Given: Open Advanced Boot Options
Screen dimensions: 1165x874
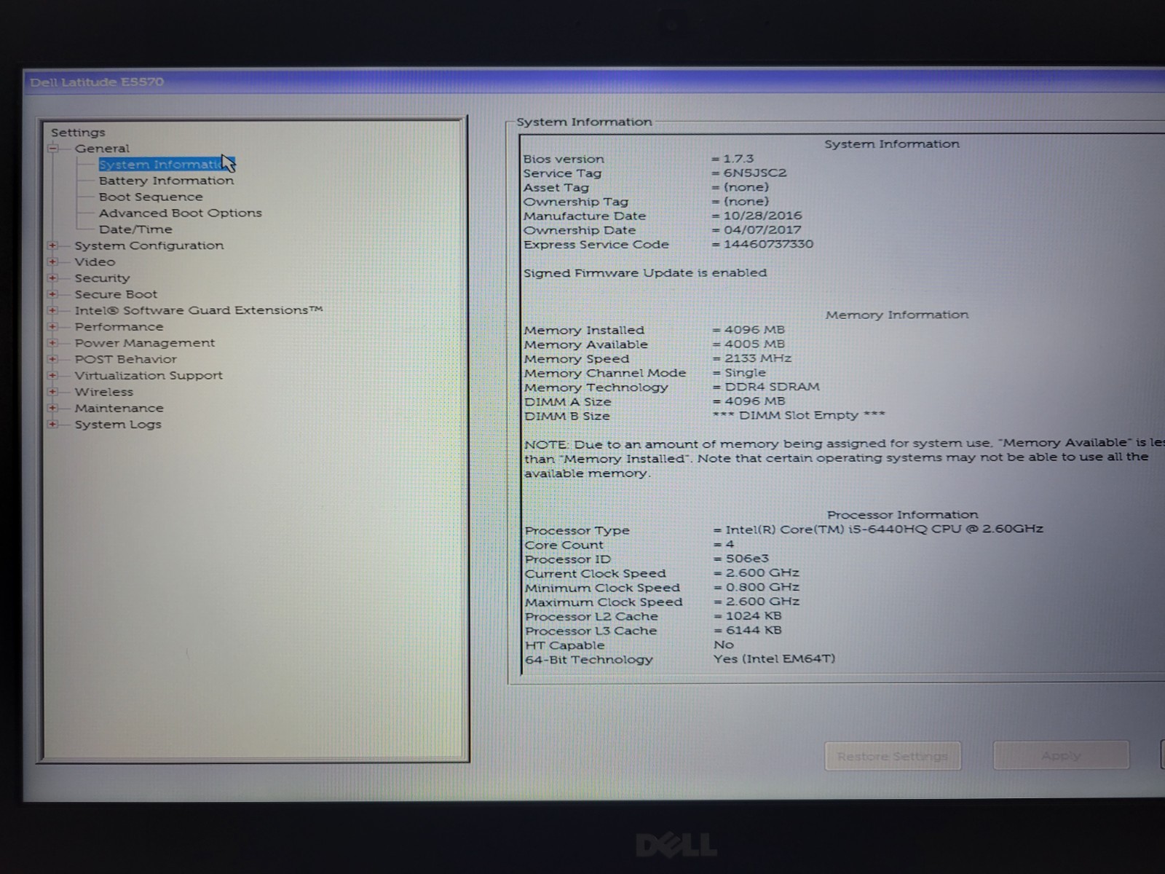Looking at the screenshot, I should (181, 213).
